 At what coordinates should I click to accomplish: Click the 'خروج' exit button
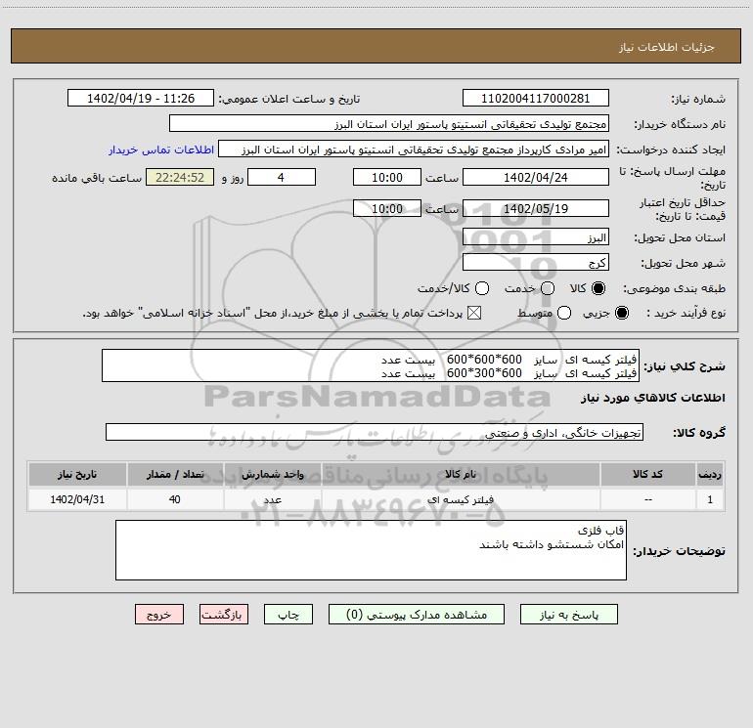pos(159,615)
